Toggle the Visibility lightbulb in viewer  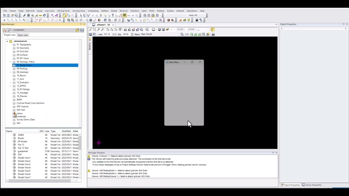pos(90,40)
